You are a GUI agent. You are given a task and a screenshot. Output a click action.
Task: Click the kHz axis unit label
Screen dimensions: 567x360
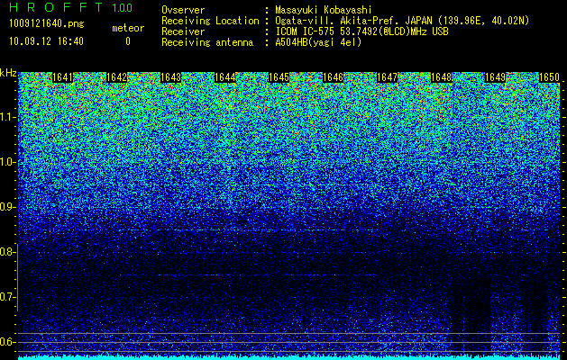coord(8,73)
